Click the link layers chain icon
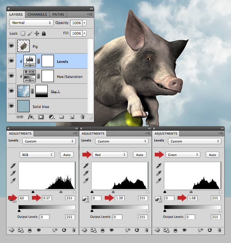 (20, 117)
